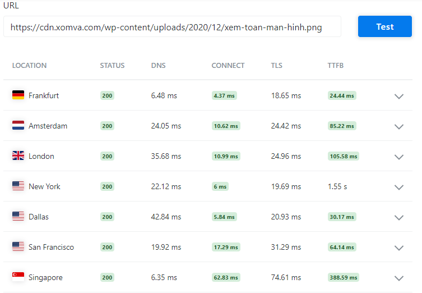Expand San Francisco row details

click(x=399, y=248)
